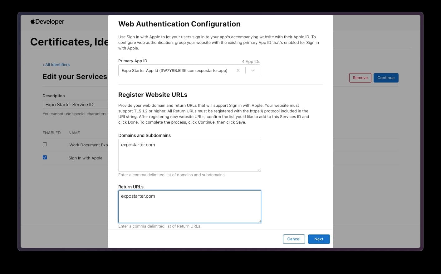Click the resize handle of Return URLs area
The image size is (441, 274).
[259, 221]
